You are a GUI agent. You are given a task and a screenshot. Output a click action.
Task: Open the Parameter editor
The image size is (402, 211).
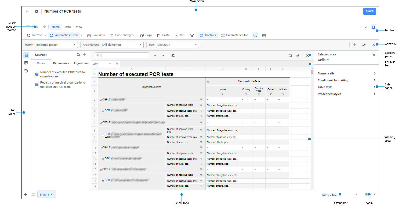click(x=234, y=35)
